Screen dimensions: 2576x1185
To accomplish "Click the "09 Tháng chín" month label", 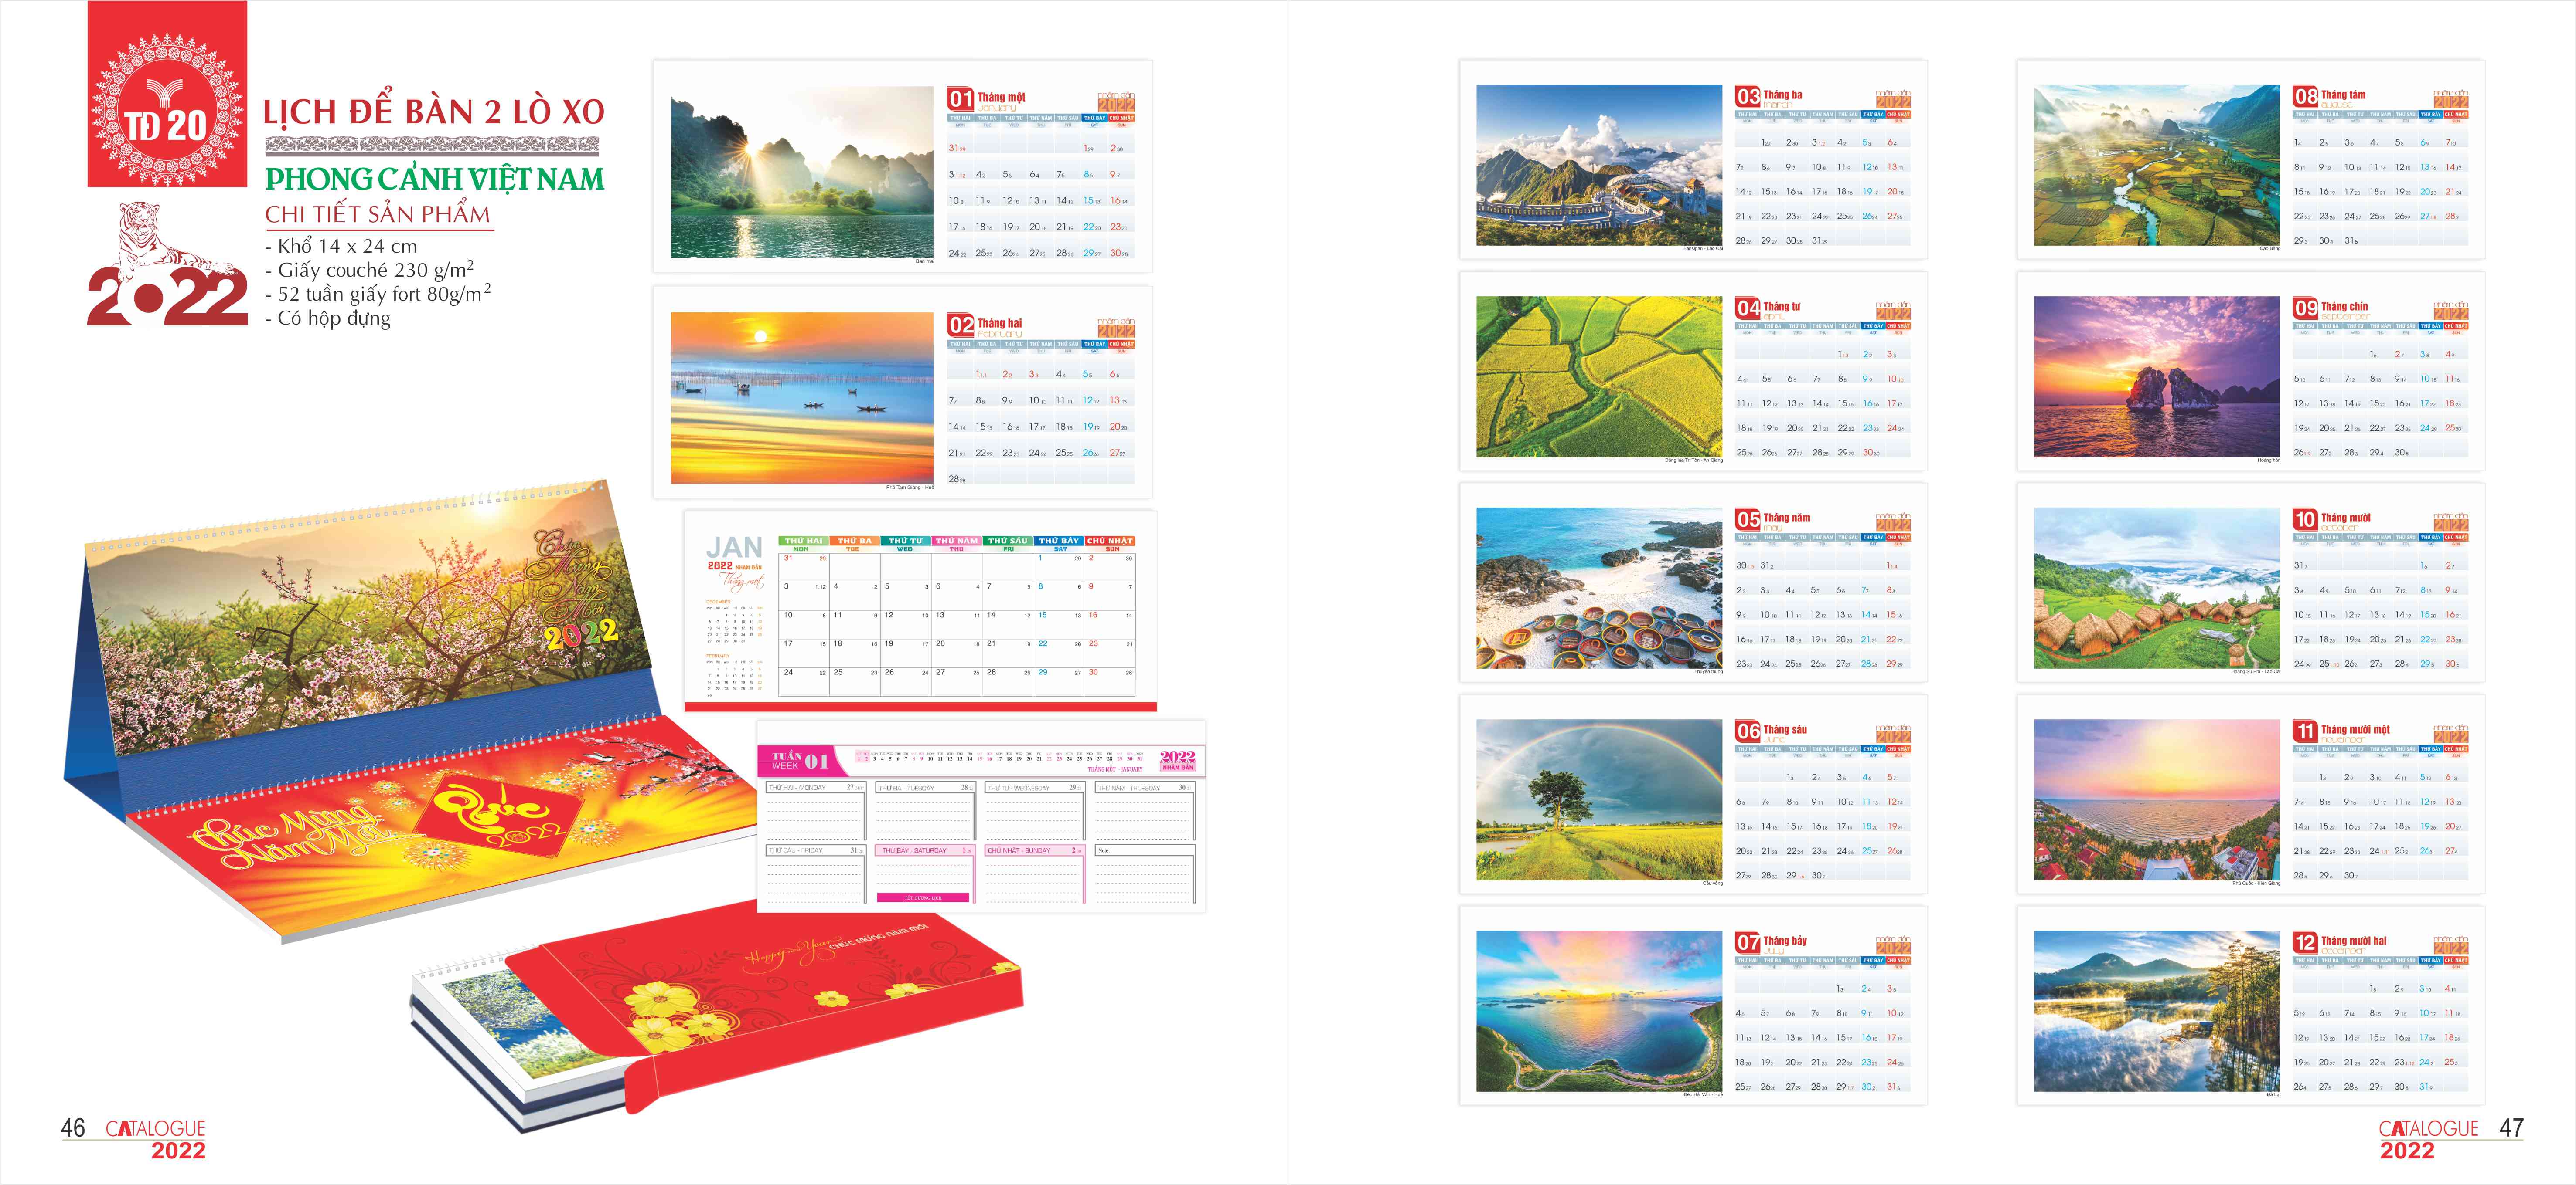I will (2331, 309).
